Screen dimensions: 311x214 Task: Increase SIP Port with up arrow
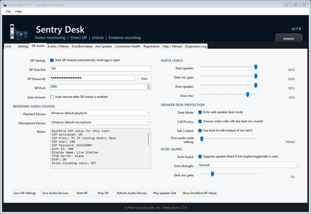point(149,86)
